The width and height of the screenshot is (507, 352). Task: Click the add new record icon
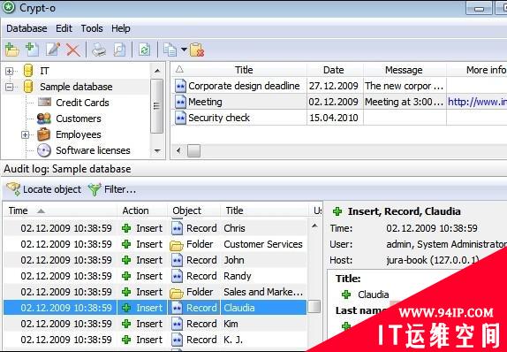click(x=32, y=50)
